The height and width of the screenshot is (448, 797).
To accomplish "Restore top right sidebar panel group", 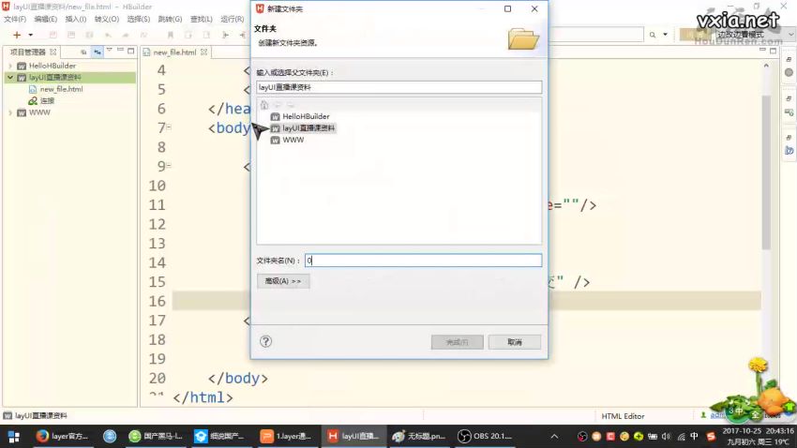I will click(789, 59).
